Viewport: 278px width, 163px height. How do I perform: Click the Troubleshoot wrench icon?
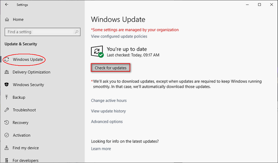coord(7,110)
